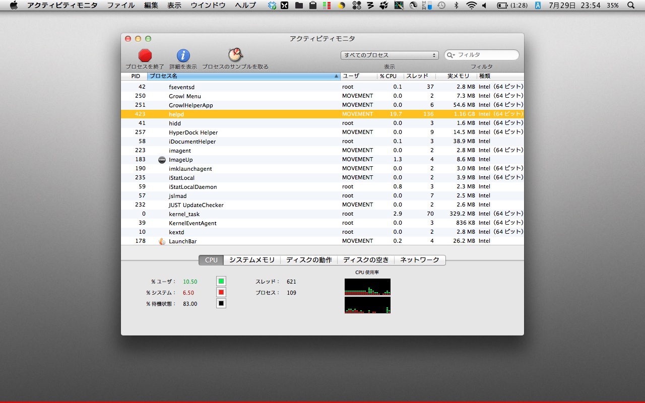Open the すべてのプロセス dropdown
Image resolution: width=645 pixels, height=403 pixels.
[390, 55]
